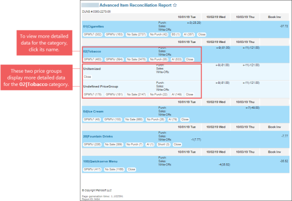Click the Advanced Item Reconciliation Report title

pyautogui.click(x=135, y=5)
